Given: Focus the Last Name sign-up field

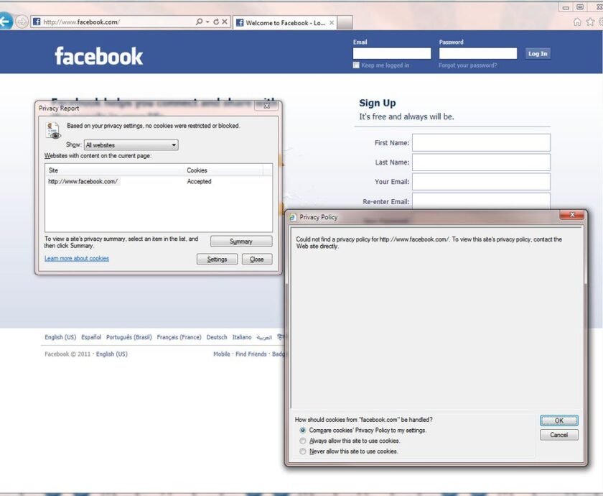Looking at the screenshot, I should [481, 162].
